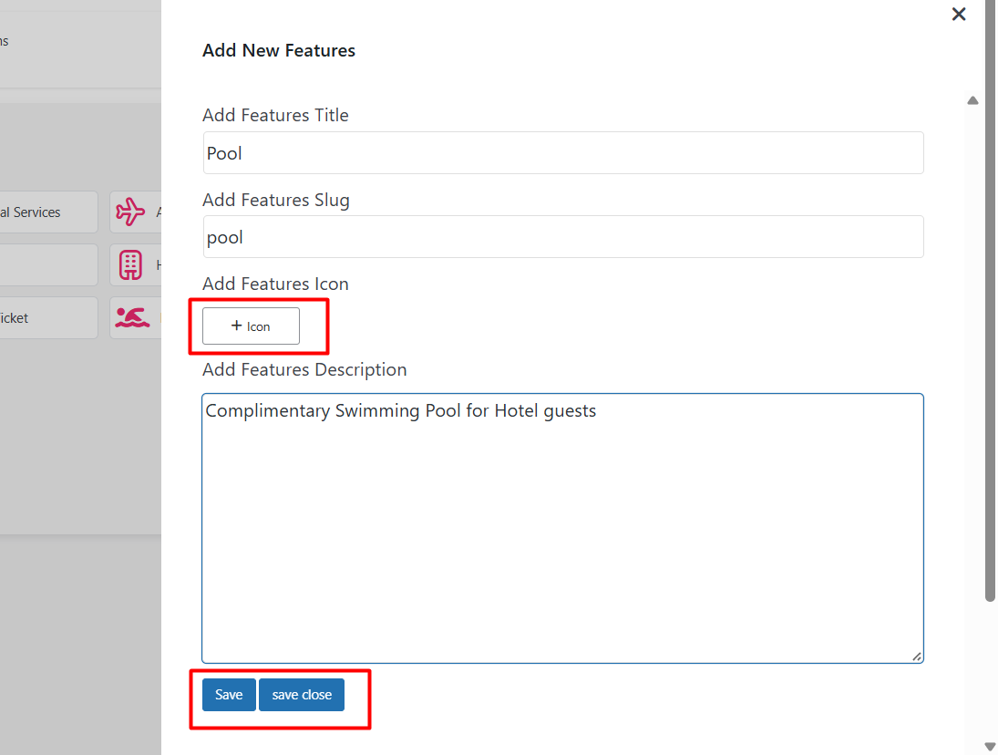This screenshot has height=755, width=998.
Task: Click inside the Features Description textarea
Action: point(562,529)
